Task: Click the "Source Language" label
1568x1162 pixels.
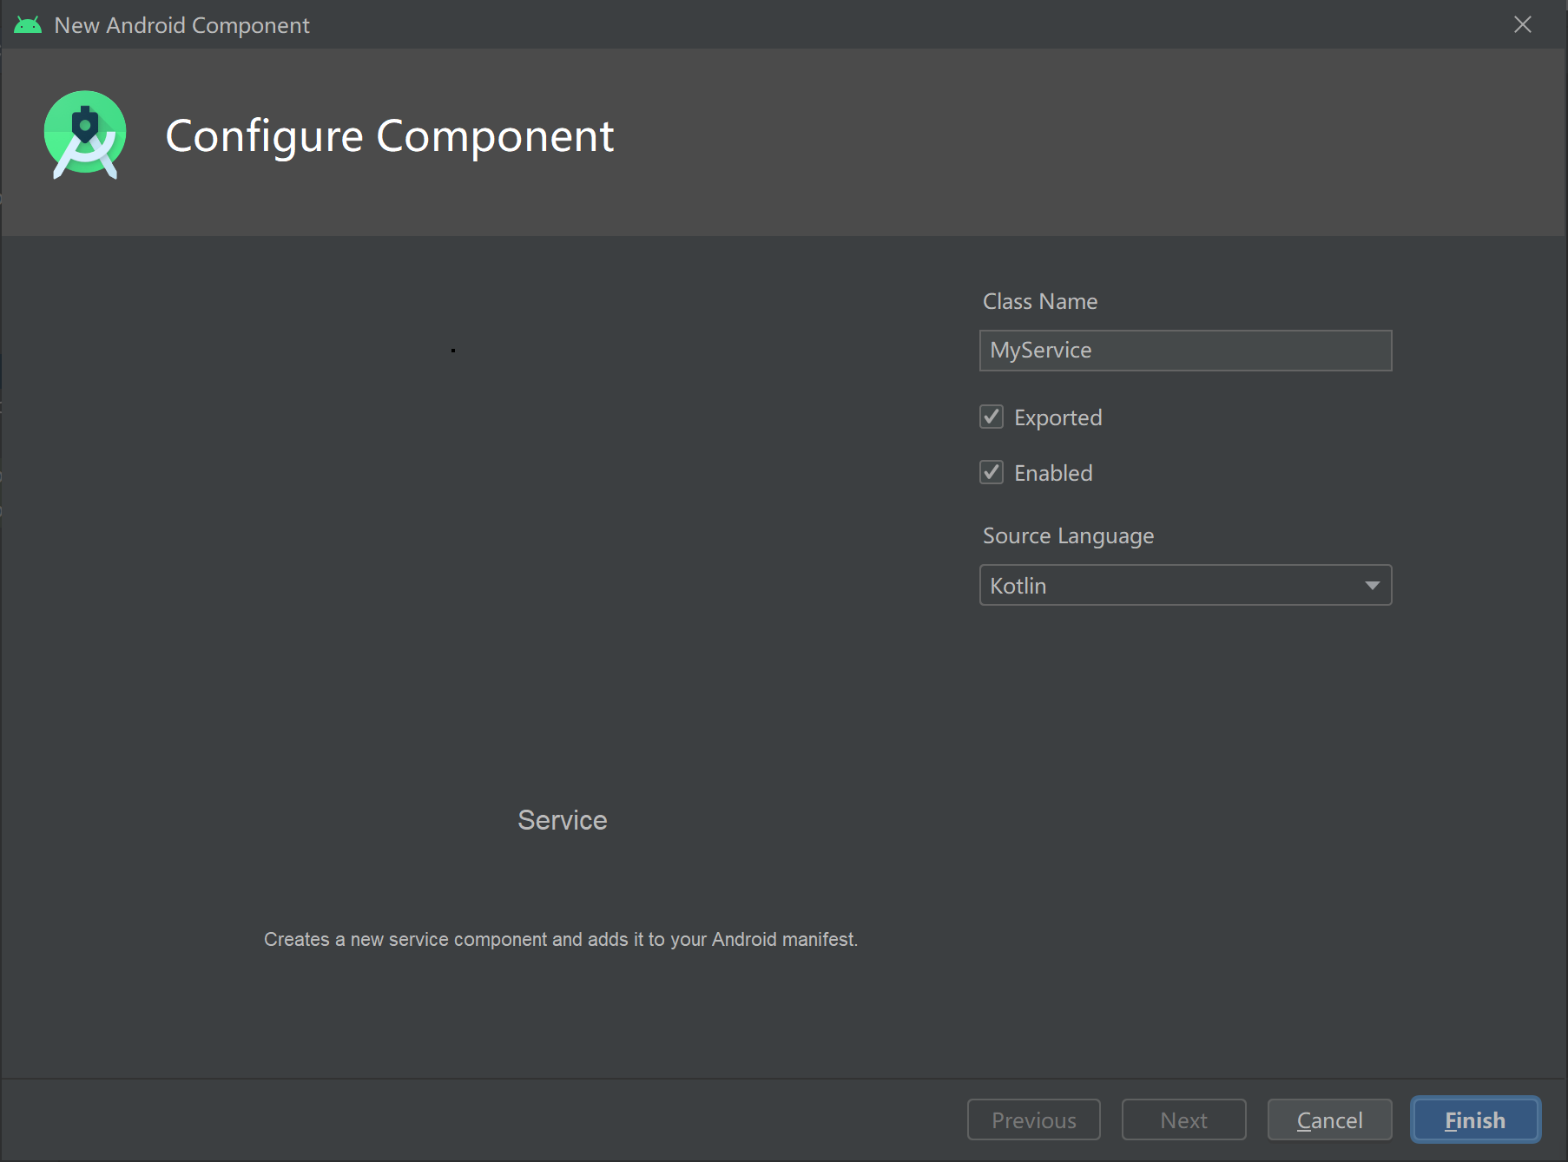Action: point(1068,536)
